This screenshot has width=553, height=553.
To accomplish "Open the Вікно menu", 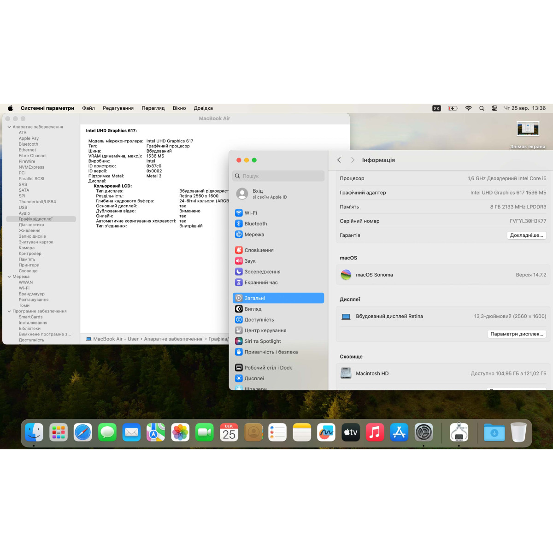I will [x=179, y=108].
